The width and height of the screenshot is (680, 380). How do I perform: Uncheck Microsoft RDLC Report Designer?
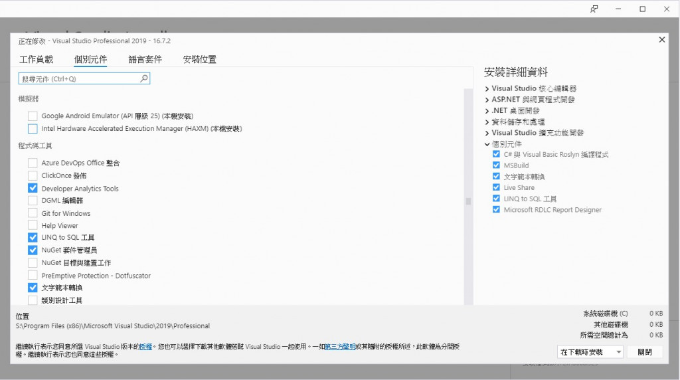(496, 209)
